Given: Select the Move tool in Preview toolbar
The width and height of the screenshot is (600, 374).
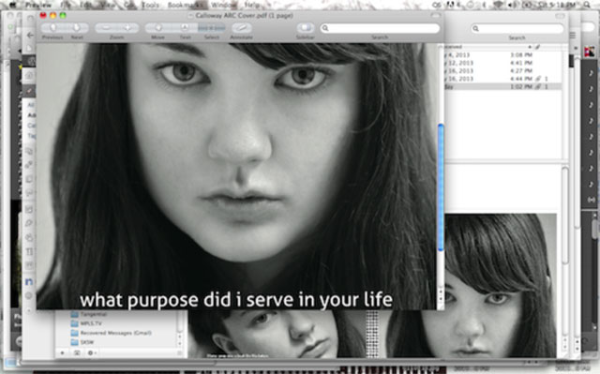Looking at the screenshot, I should (157, 28).
